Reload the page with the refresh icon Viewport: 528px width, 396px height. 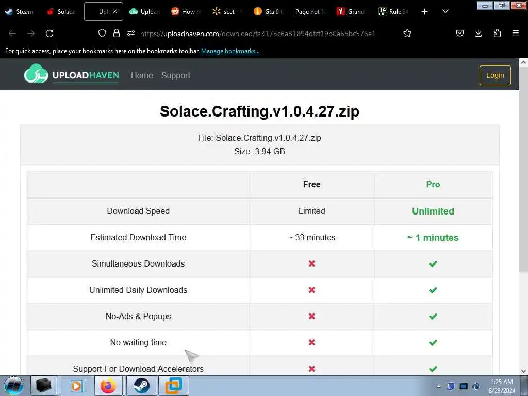[x=49, y=34]
